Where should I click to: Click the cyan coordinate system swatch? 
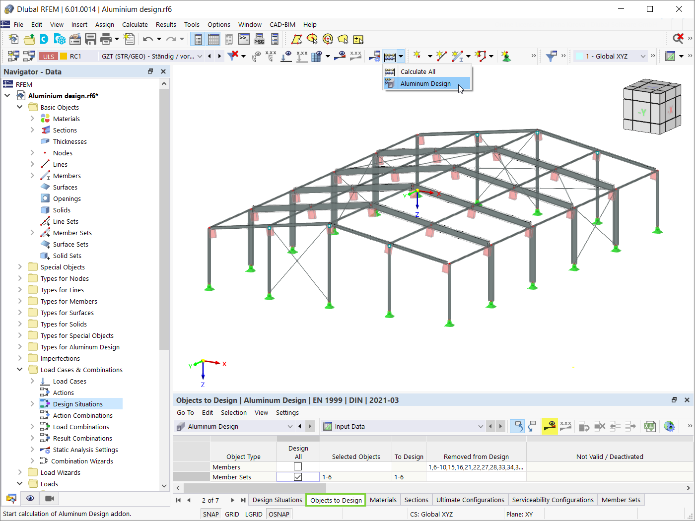point(579,56)
